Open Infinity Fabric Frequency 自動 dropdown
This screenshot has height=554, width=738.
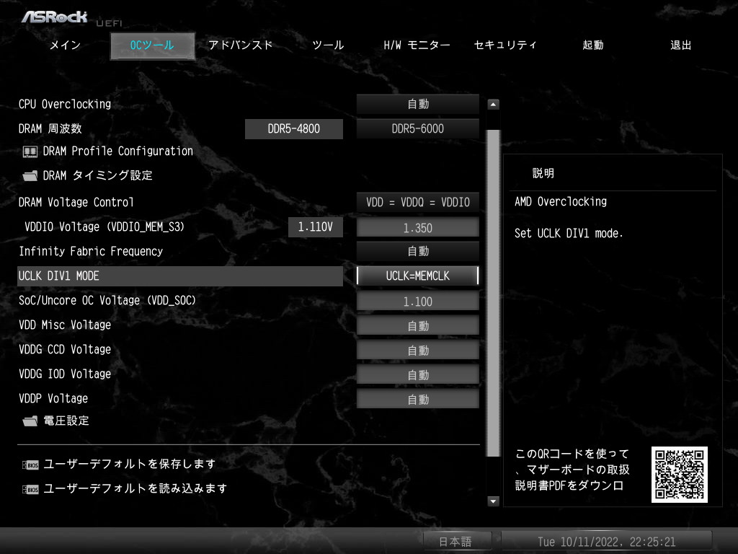click(x=418, y=251)
